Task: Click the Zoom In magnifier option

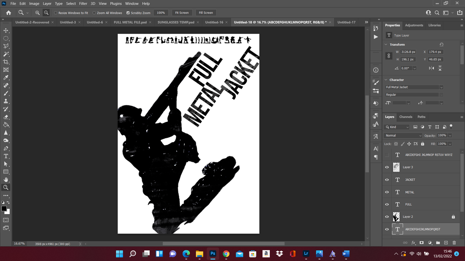Action: pos(37,13)
